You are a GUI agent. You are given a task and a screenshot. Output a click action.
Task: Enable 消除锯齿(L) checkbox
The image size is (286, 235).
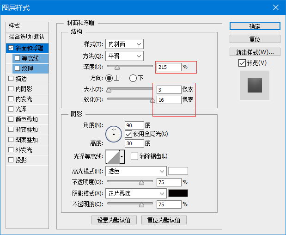[134, 156]
